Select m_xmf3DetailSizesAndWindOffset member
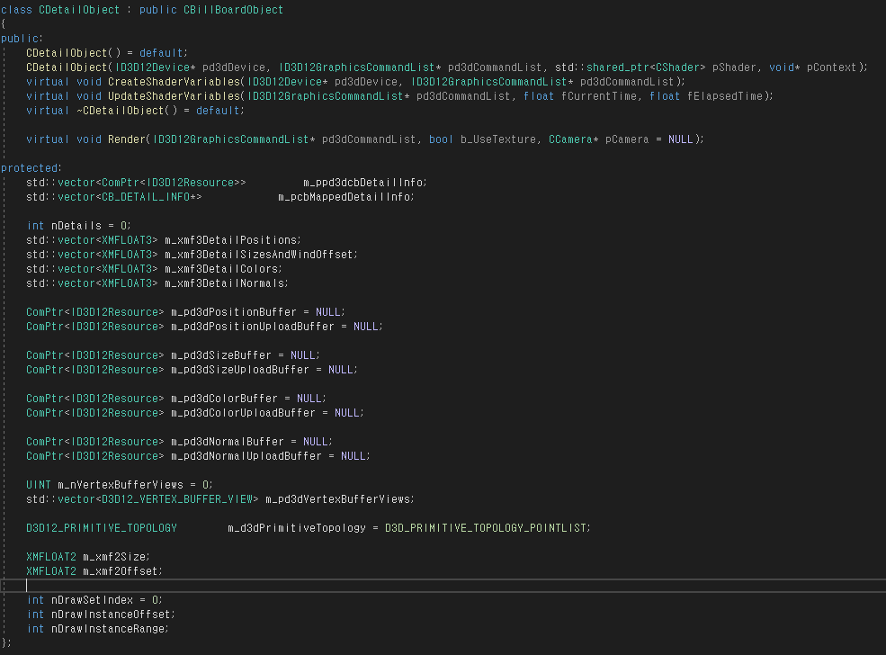Image resolution: width=886 pixels, height=655 pixels. point(259,255)
